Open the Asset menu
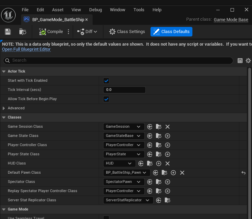Screen dimensions: 252x219 (58, 10)
